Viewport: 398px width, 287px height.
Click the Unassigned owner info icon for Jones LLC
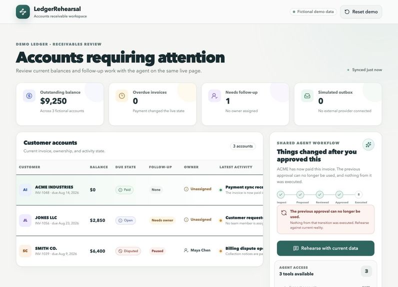(x=186, y=220)
